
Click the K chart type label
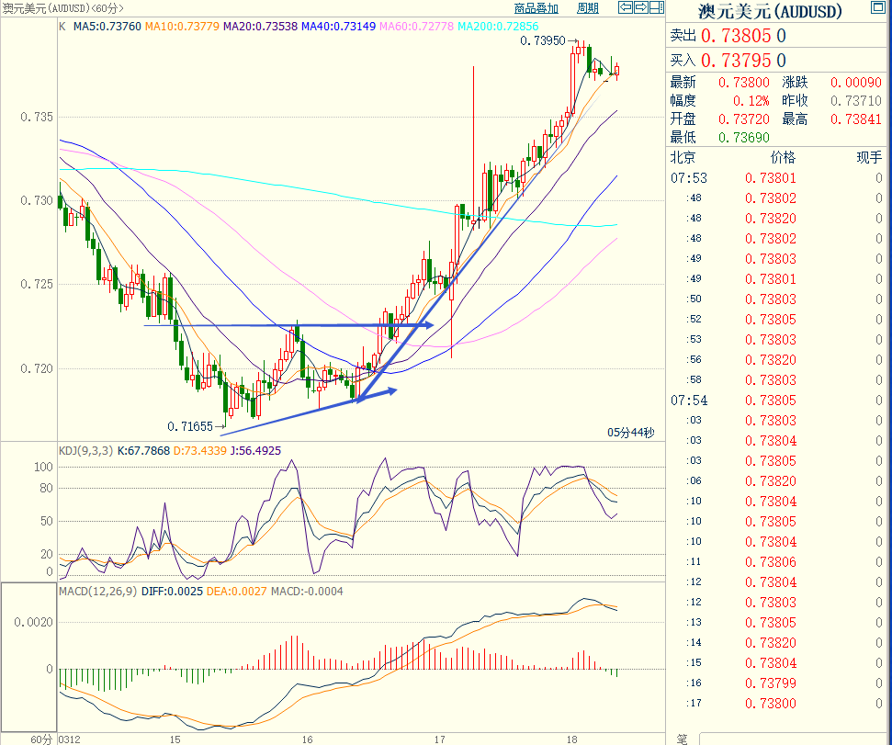click(x=62, y=27)
